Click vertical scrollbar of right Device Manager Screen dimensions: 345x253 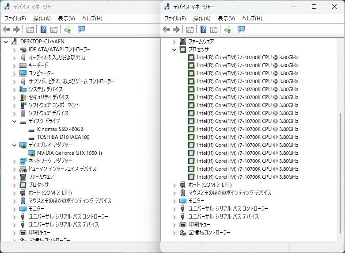pyautogui.click(x=340, y=172)
